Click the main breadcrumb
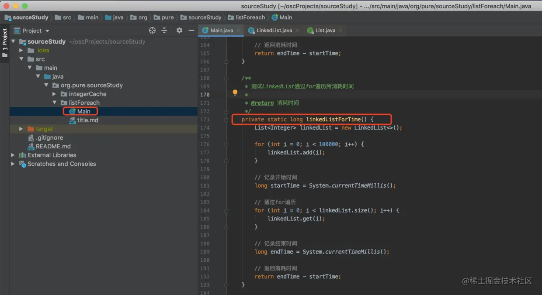The width and height of the screenshot is (542, 295). [88, 17]
